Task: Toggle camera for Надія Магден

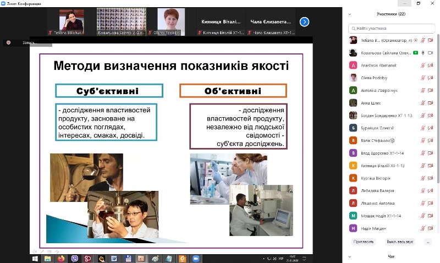Action: (x=430, y=228)
